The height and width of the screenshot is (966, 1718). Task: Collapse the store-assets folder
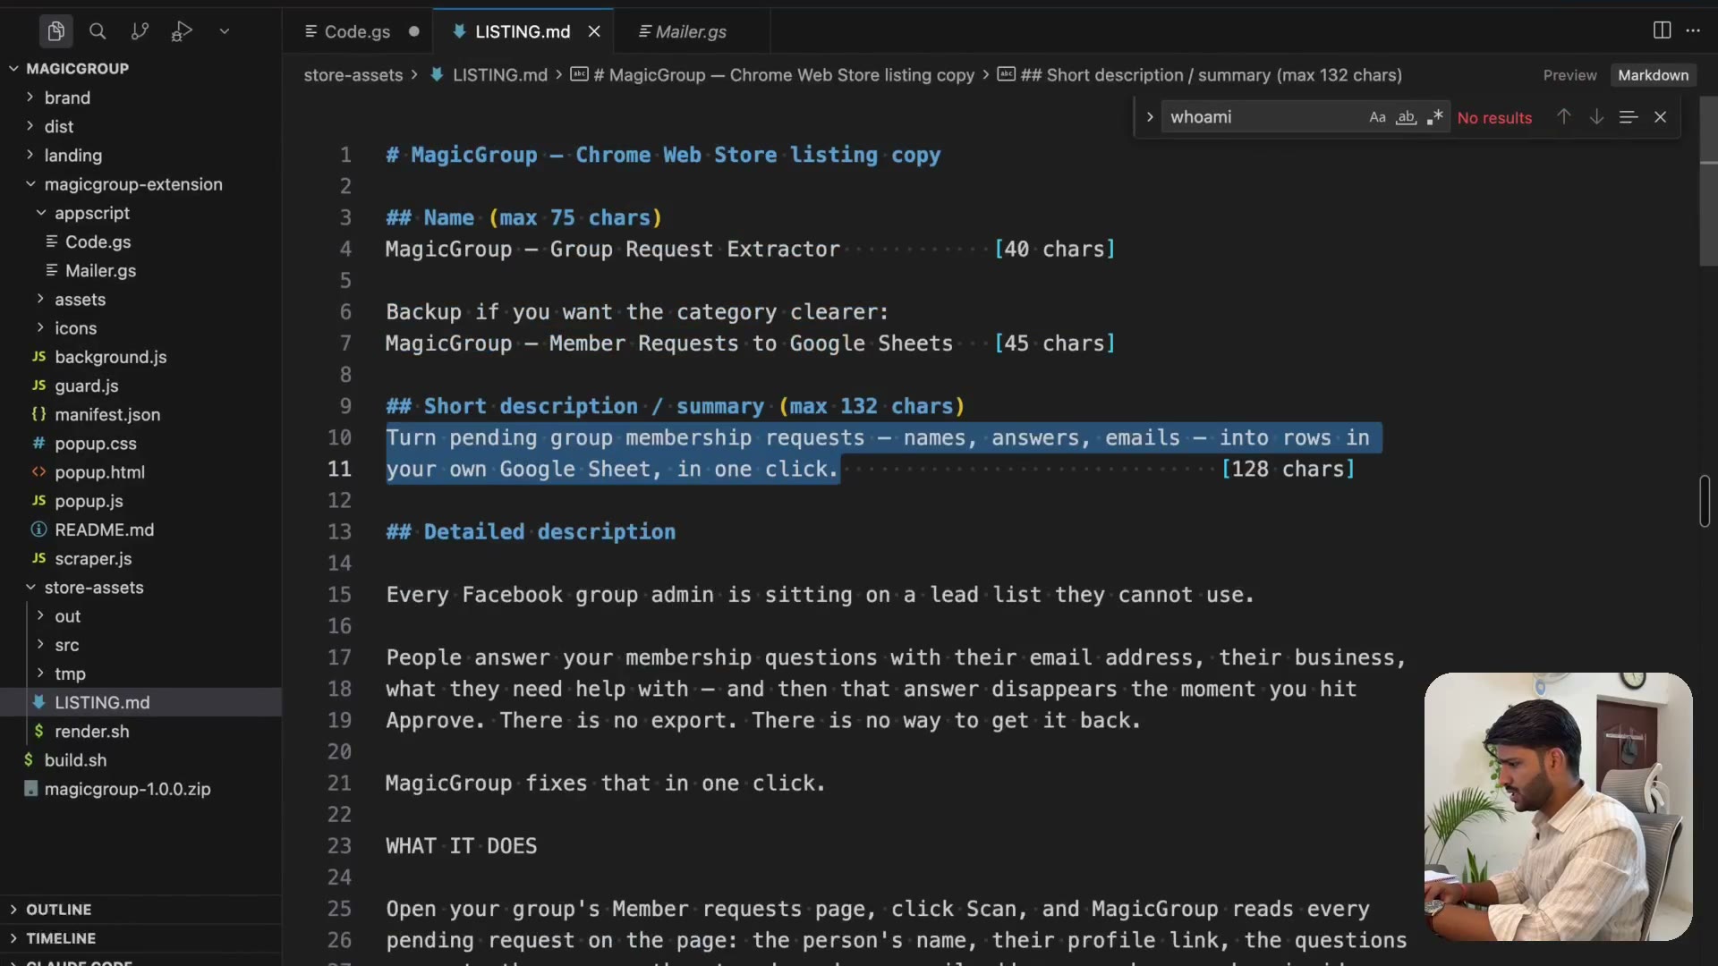click(94, 588)
